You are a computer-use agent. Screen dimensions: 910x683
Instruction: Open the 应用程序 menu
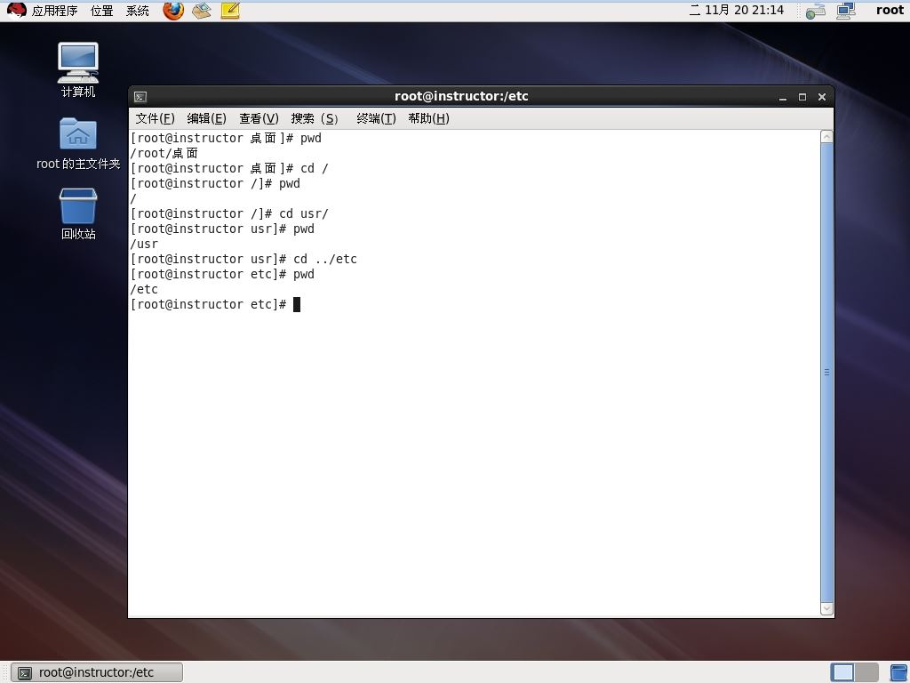tap(54, 11)
